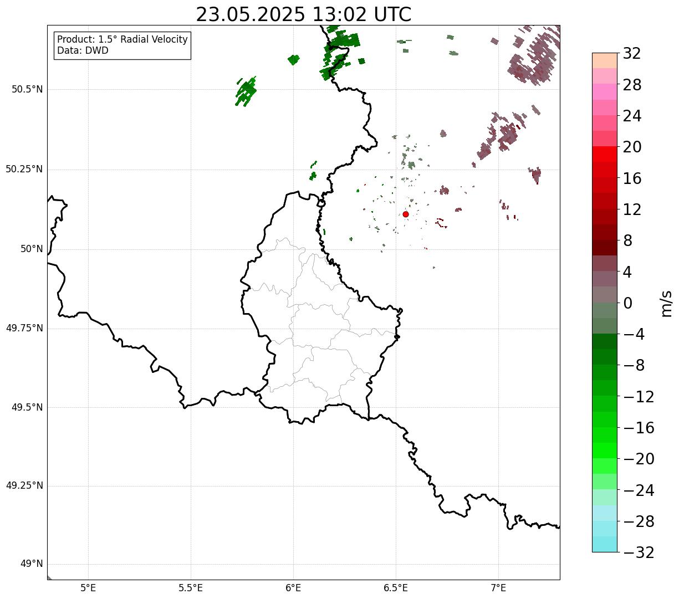Click the 49.25°N latitude label
679x599 pixels.
point(24,486)
